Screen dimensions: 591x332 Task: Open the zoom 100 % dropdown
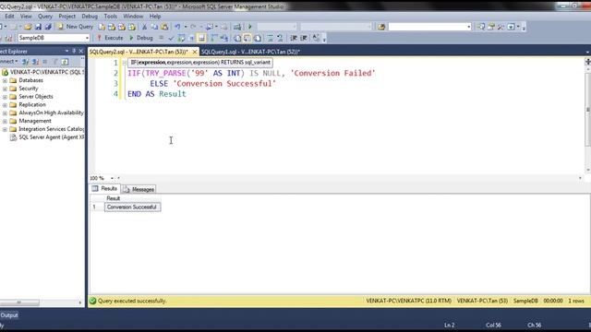pyautogui.click(x=112, y=178)
